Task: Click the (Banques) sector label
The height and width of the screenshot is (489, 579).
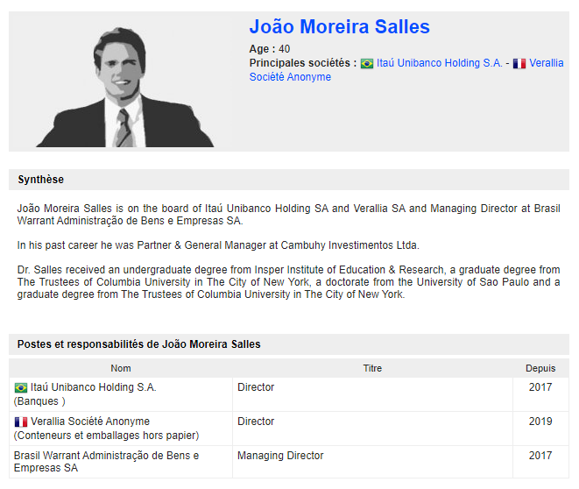Action: point(40,401)
